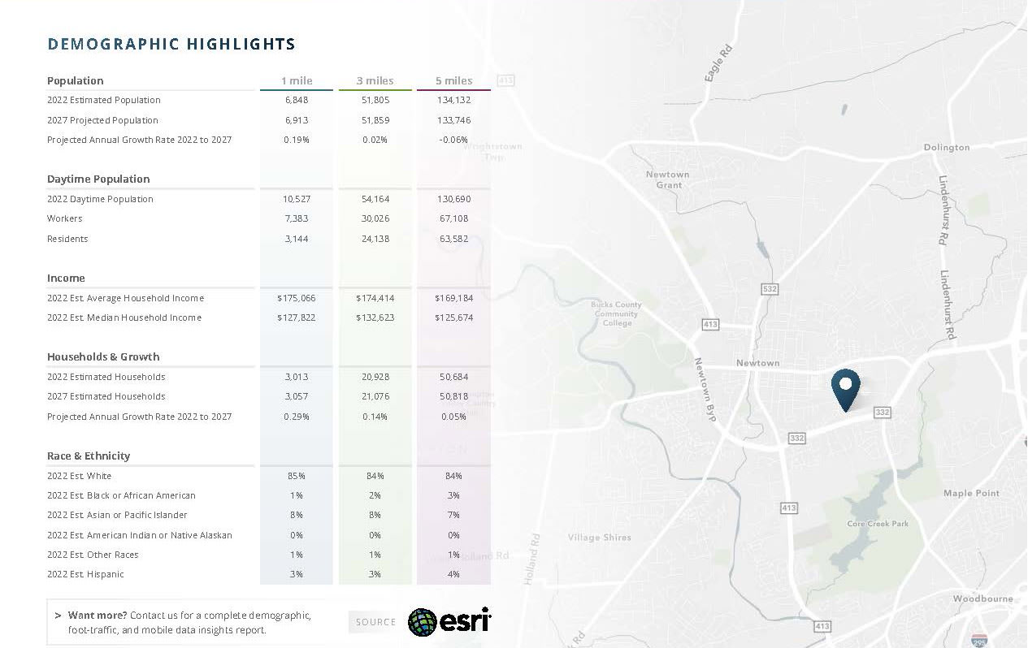Click the "Race & Ethnicity" section heading
The width and height of the screenshot is (1028, 648).
89,456
